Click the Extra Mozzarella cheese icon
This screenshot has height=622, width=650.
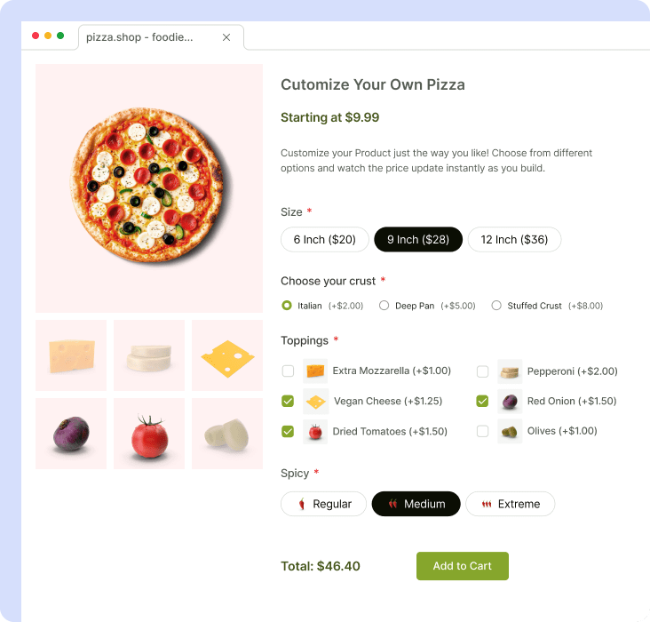click(x=315, y=371)
